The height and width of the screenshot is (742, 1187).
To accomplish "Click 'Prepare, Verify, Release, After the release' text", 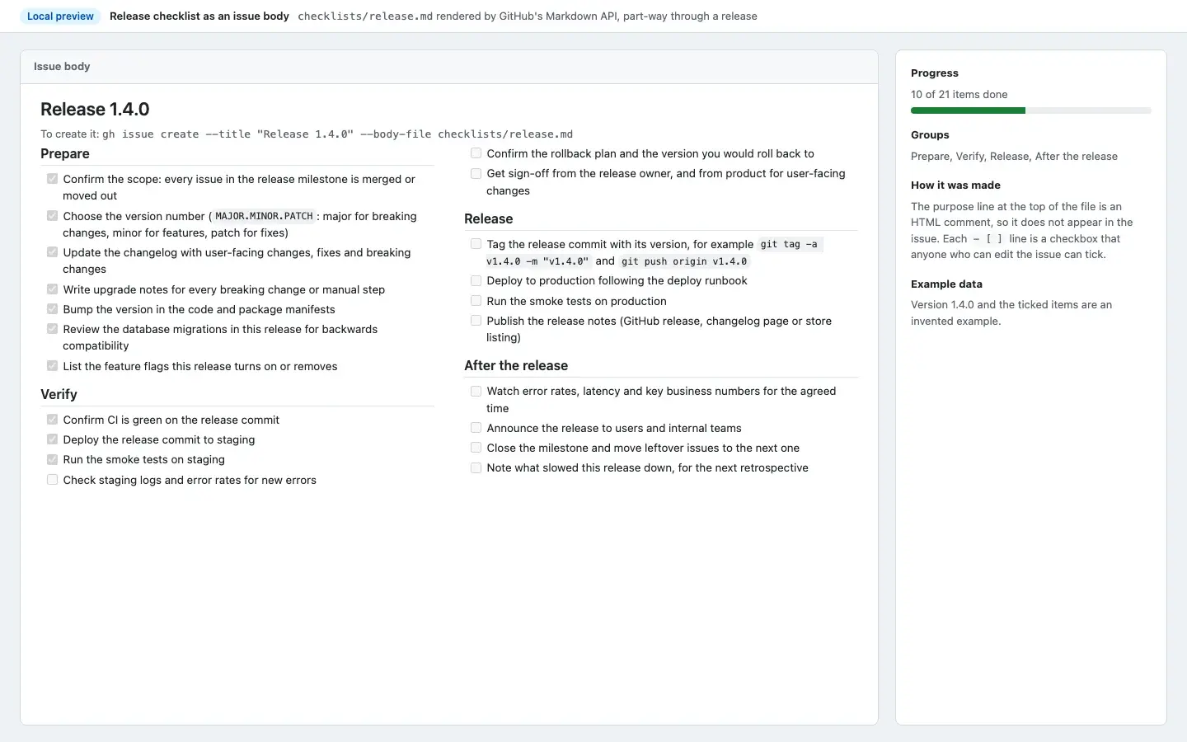I will click(1014, 156).
